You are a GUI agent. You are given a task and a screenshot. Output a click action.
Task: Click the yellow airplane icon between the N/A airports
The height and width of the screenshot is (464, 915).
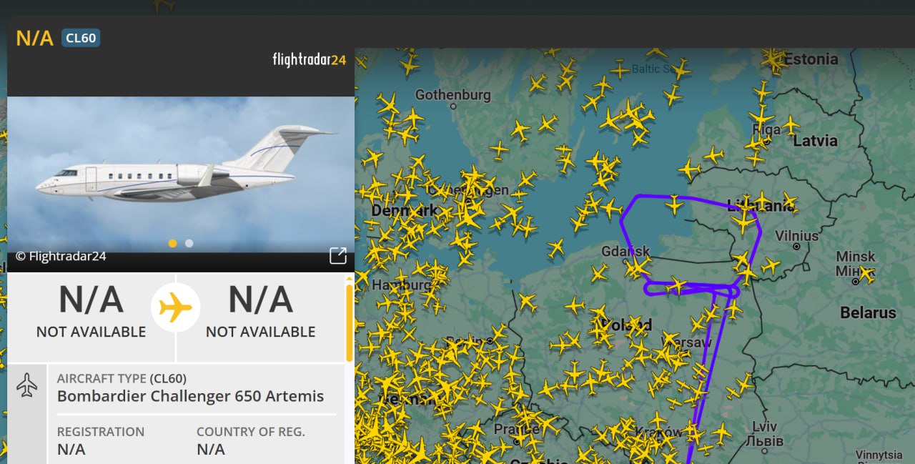176,308
